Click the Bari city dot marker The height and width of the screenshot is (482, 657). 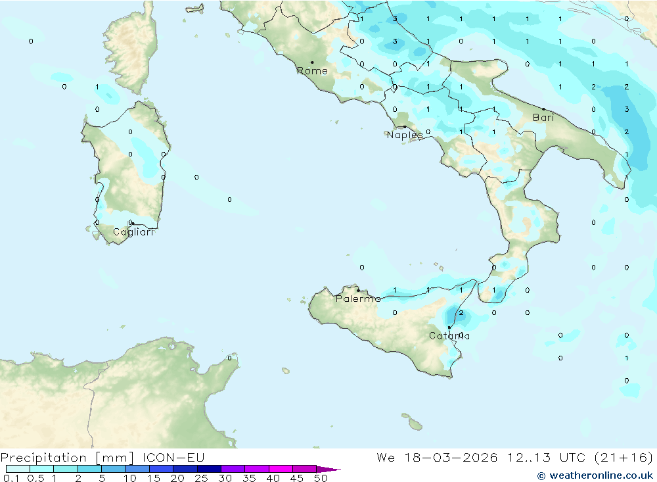pyautogui.click(x=543, y=109)
